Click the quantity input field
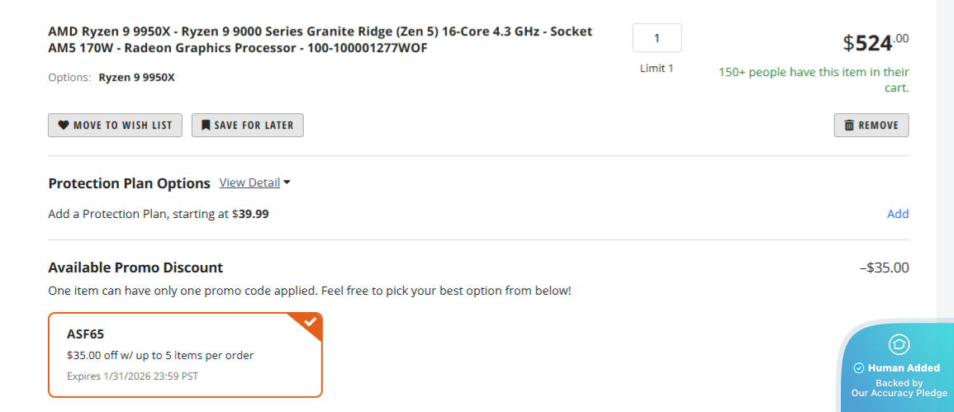Viewport: 954px width, 412px height. coord(657,38)
